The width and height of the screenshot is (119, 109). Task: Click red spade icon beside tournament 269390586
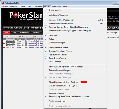coord(4,43)
